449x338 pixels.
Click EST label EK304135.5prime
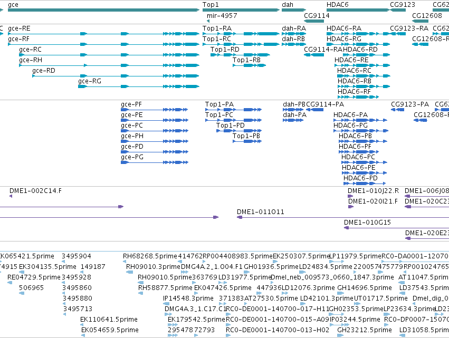pyautogui.click(x=48, y=267)
